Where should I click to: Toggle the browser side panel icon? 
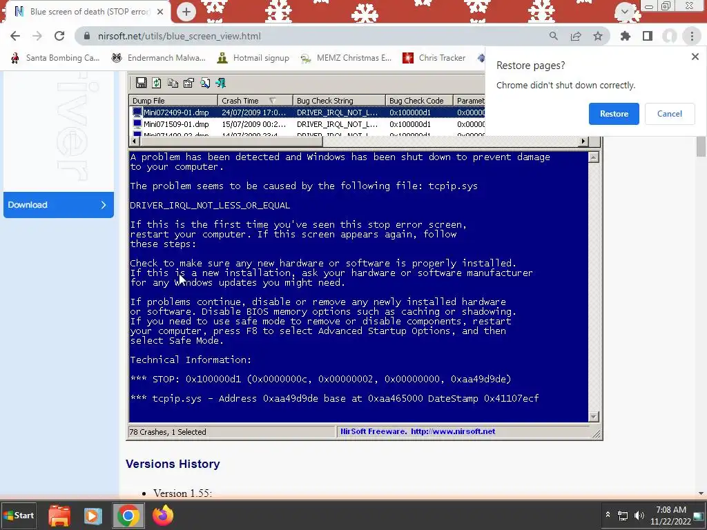(648, 36)
